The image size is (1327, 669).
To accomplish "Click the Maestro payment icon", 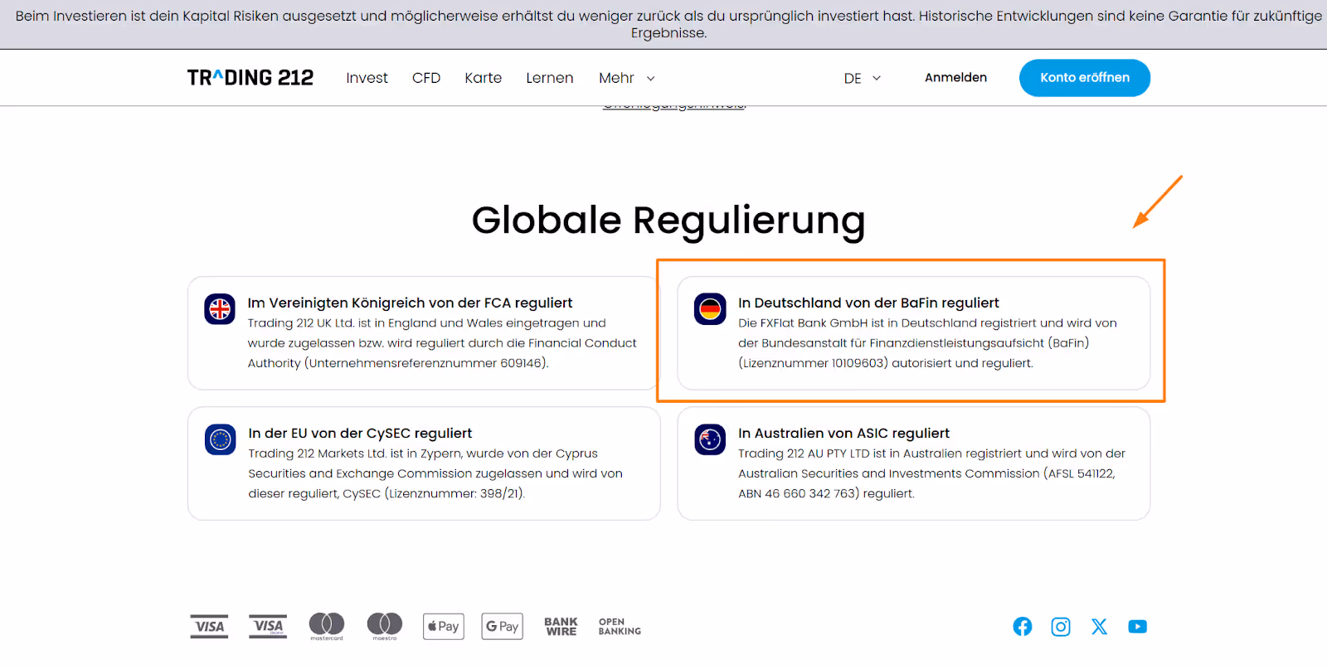I will coord(385,626).
